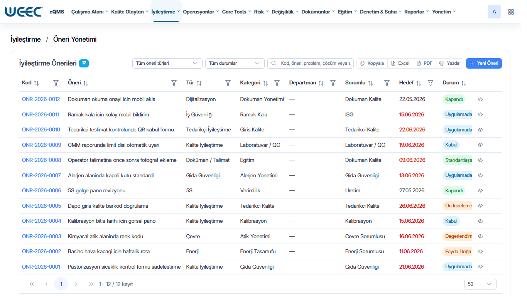
Task: Export table with PDF button
Action: pos(424,63)
